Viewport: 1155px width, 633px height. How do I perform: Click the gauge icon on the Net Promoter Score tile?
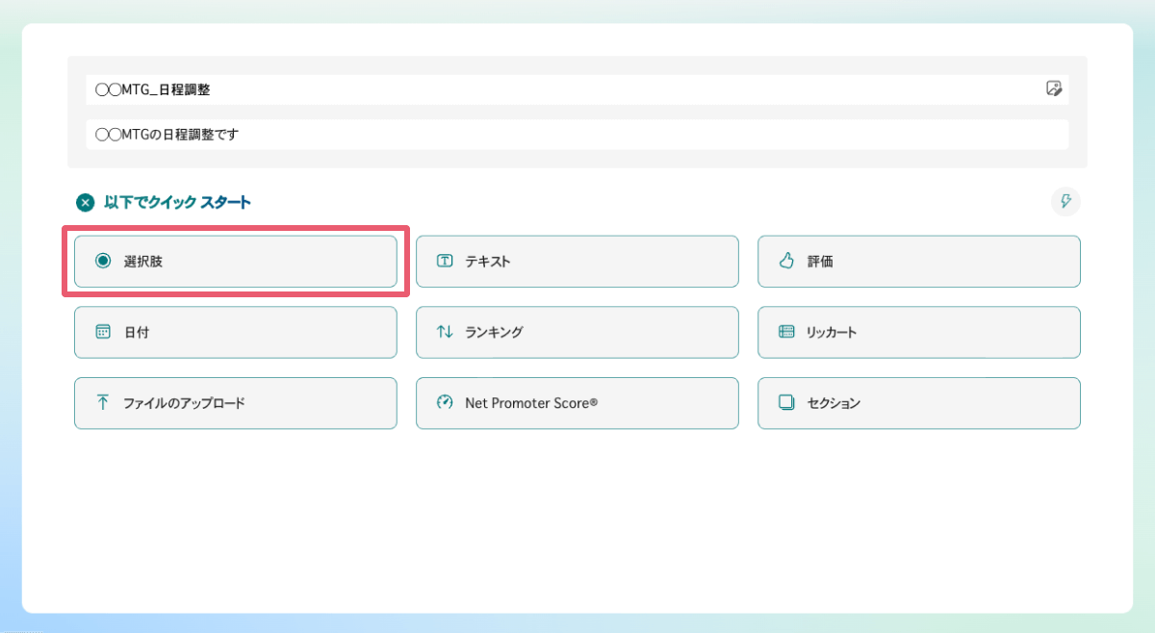pyautogui.click(x=444, y=403)
